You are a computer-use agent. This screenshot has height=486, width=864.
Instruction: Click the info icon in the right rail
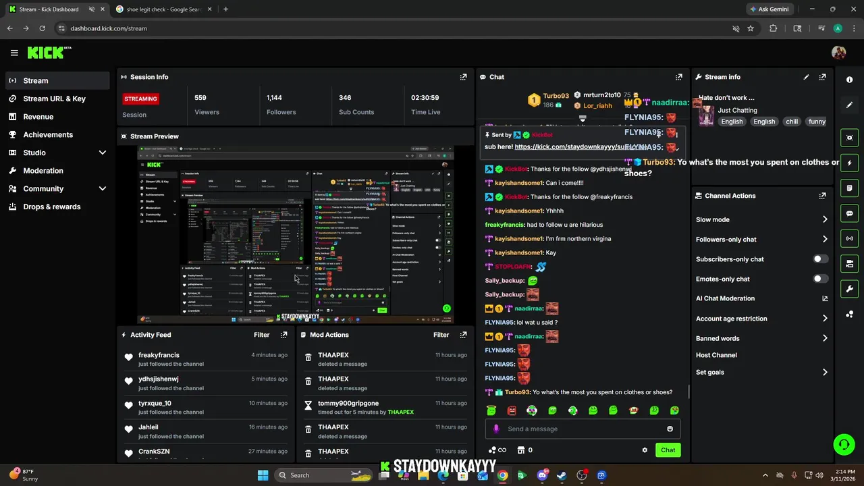coord(849,80)
